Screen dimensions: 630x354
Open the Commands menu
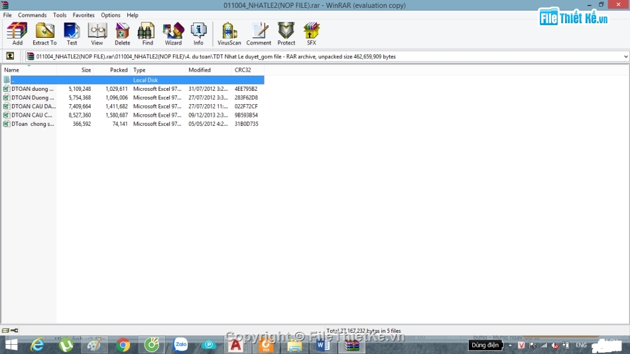point(32,15)
